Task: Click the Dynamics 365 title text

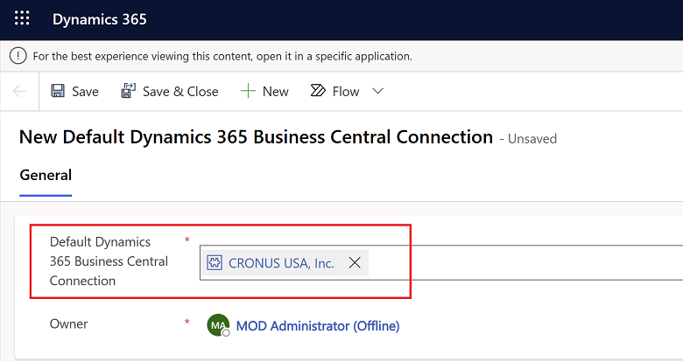Action: point(99,19)
